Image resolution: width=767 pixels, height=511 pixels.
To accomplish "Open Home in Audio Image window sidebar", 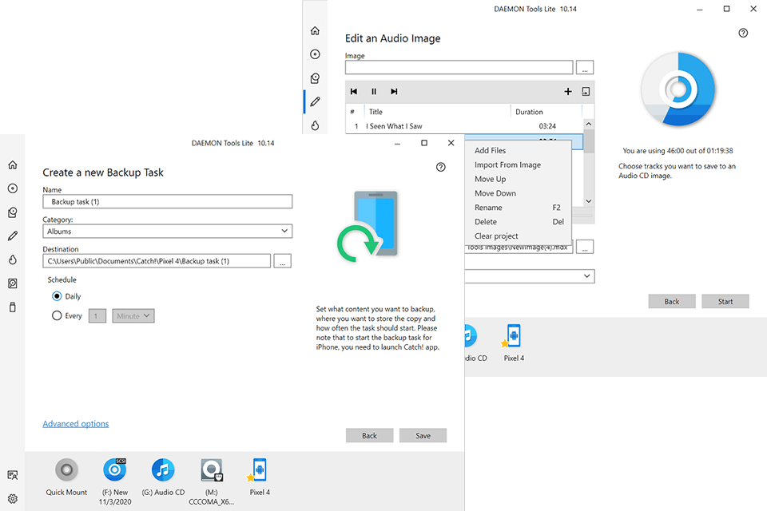I will [315, 31].
